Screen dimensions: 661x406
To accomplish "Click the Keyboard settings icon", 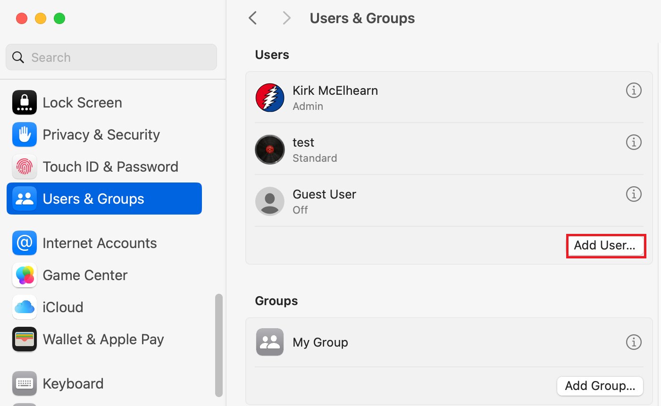I will click(24, 383).
